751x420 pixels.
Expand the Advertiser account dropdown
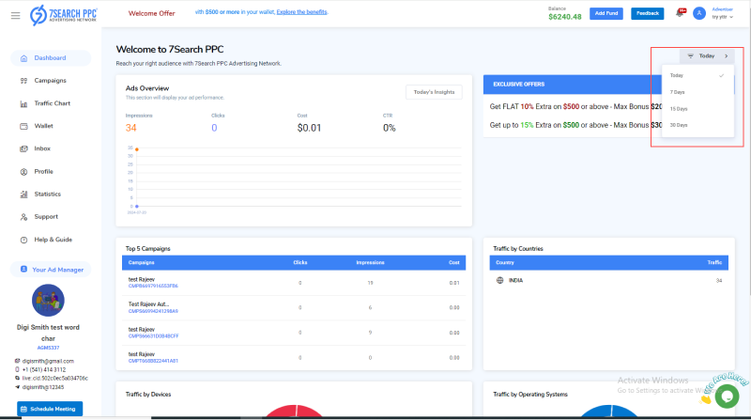[x=723, y=13]
